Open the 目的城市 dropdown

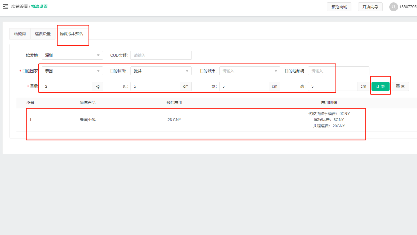pyautogui.click(x=250, y=71)
